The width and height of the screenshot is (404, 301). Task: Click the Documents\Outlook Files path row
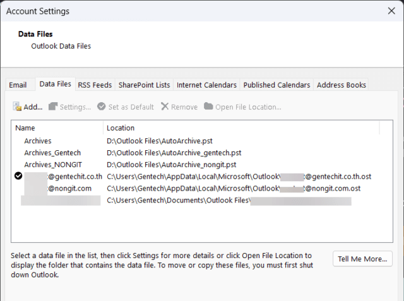[x=229, y=200]
